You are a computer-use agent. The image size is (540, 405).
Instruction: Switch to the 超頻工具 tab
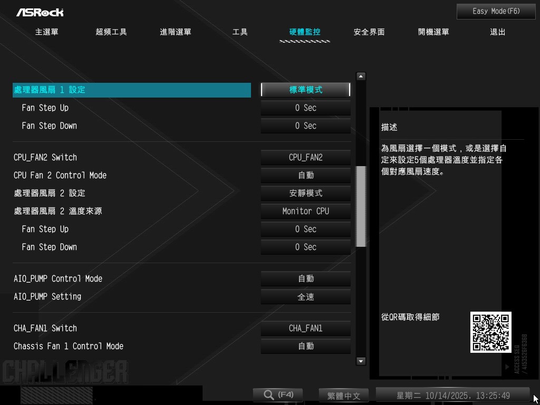[x=111, y=32]
